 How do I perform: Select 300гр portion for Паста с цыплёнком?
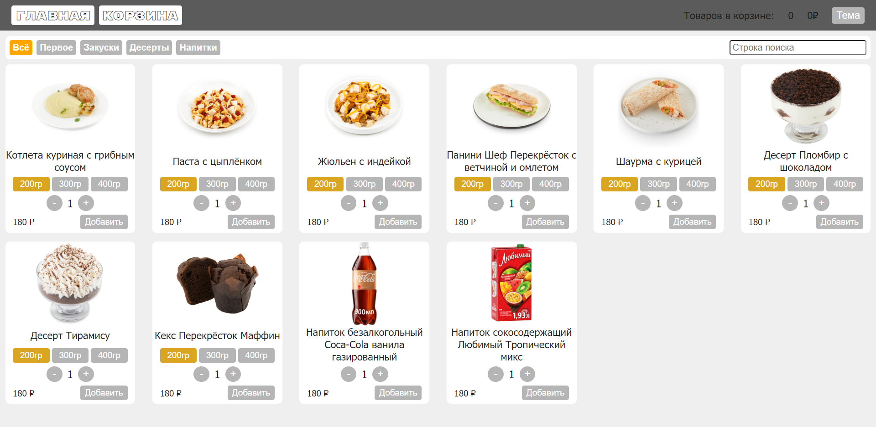(x=217, y=184)
